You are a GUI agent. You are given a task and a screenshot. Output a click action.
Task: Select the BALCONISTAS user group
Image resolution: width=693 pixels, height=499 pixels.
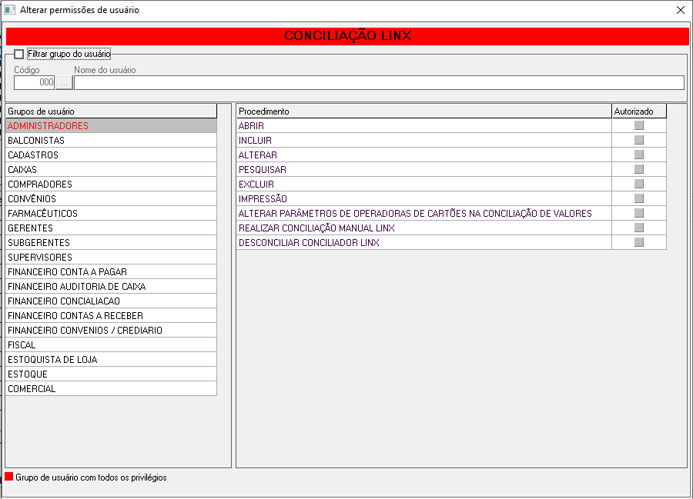click(x=111, y=140)
